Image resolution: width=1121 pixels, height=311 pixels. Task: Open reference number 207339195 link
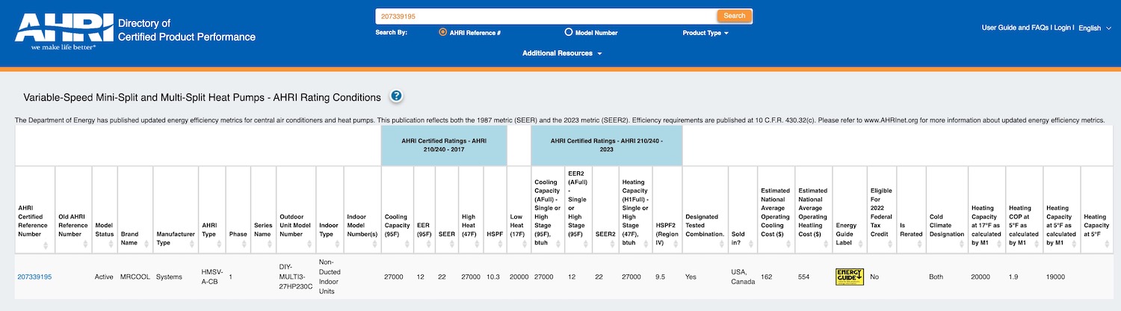pos(34,277)
